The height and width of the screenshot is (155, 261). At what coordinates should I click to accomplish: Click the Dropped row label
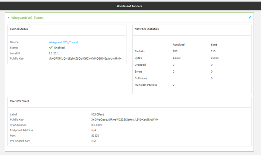click(140, 65)
